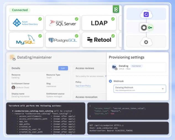Open the Access revocation section
The image size is (175, 140).
(86, 97)
